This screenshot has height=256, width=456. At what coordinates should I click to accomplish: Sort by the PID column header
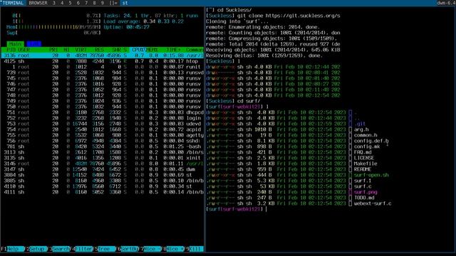tap(11, 50)
